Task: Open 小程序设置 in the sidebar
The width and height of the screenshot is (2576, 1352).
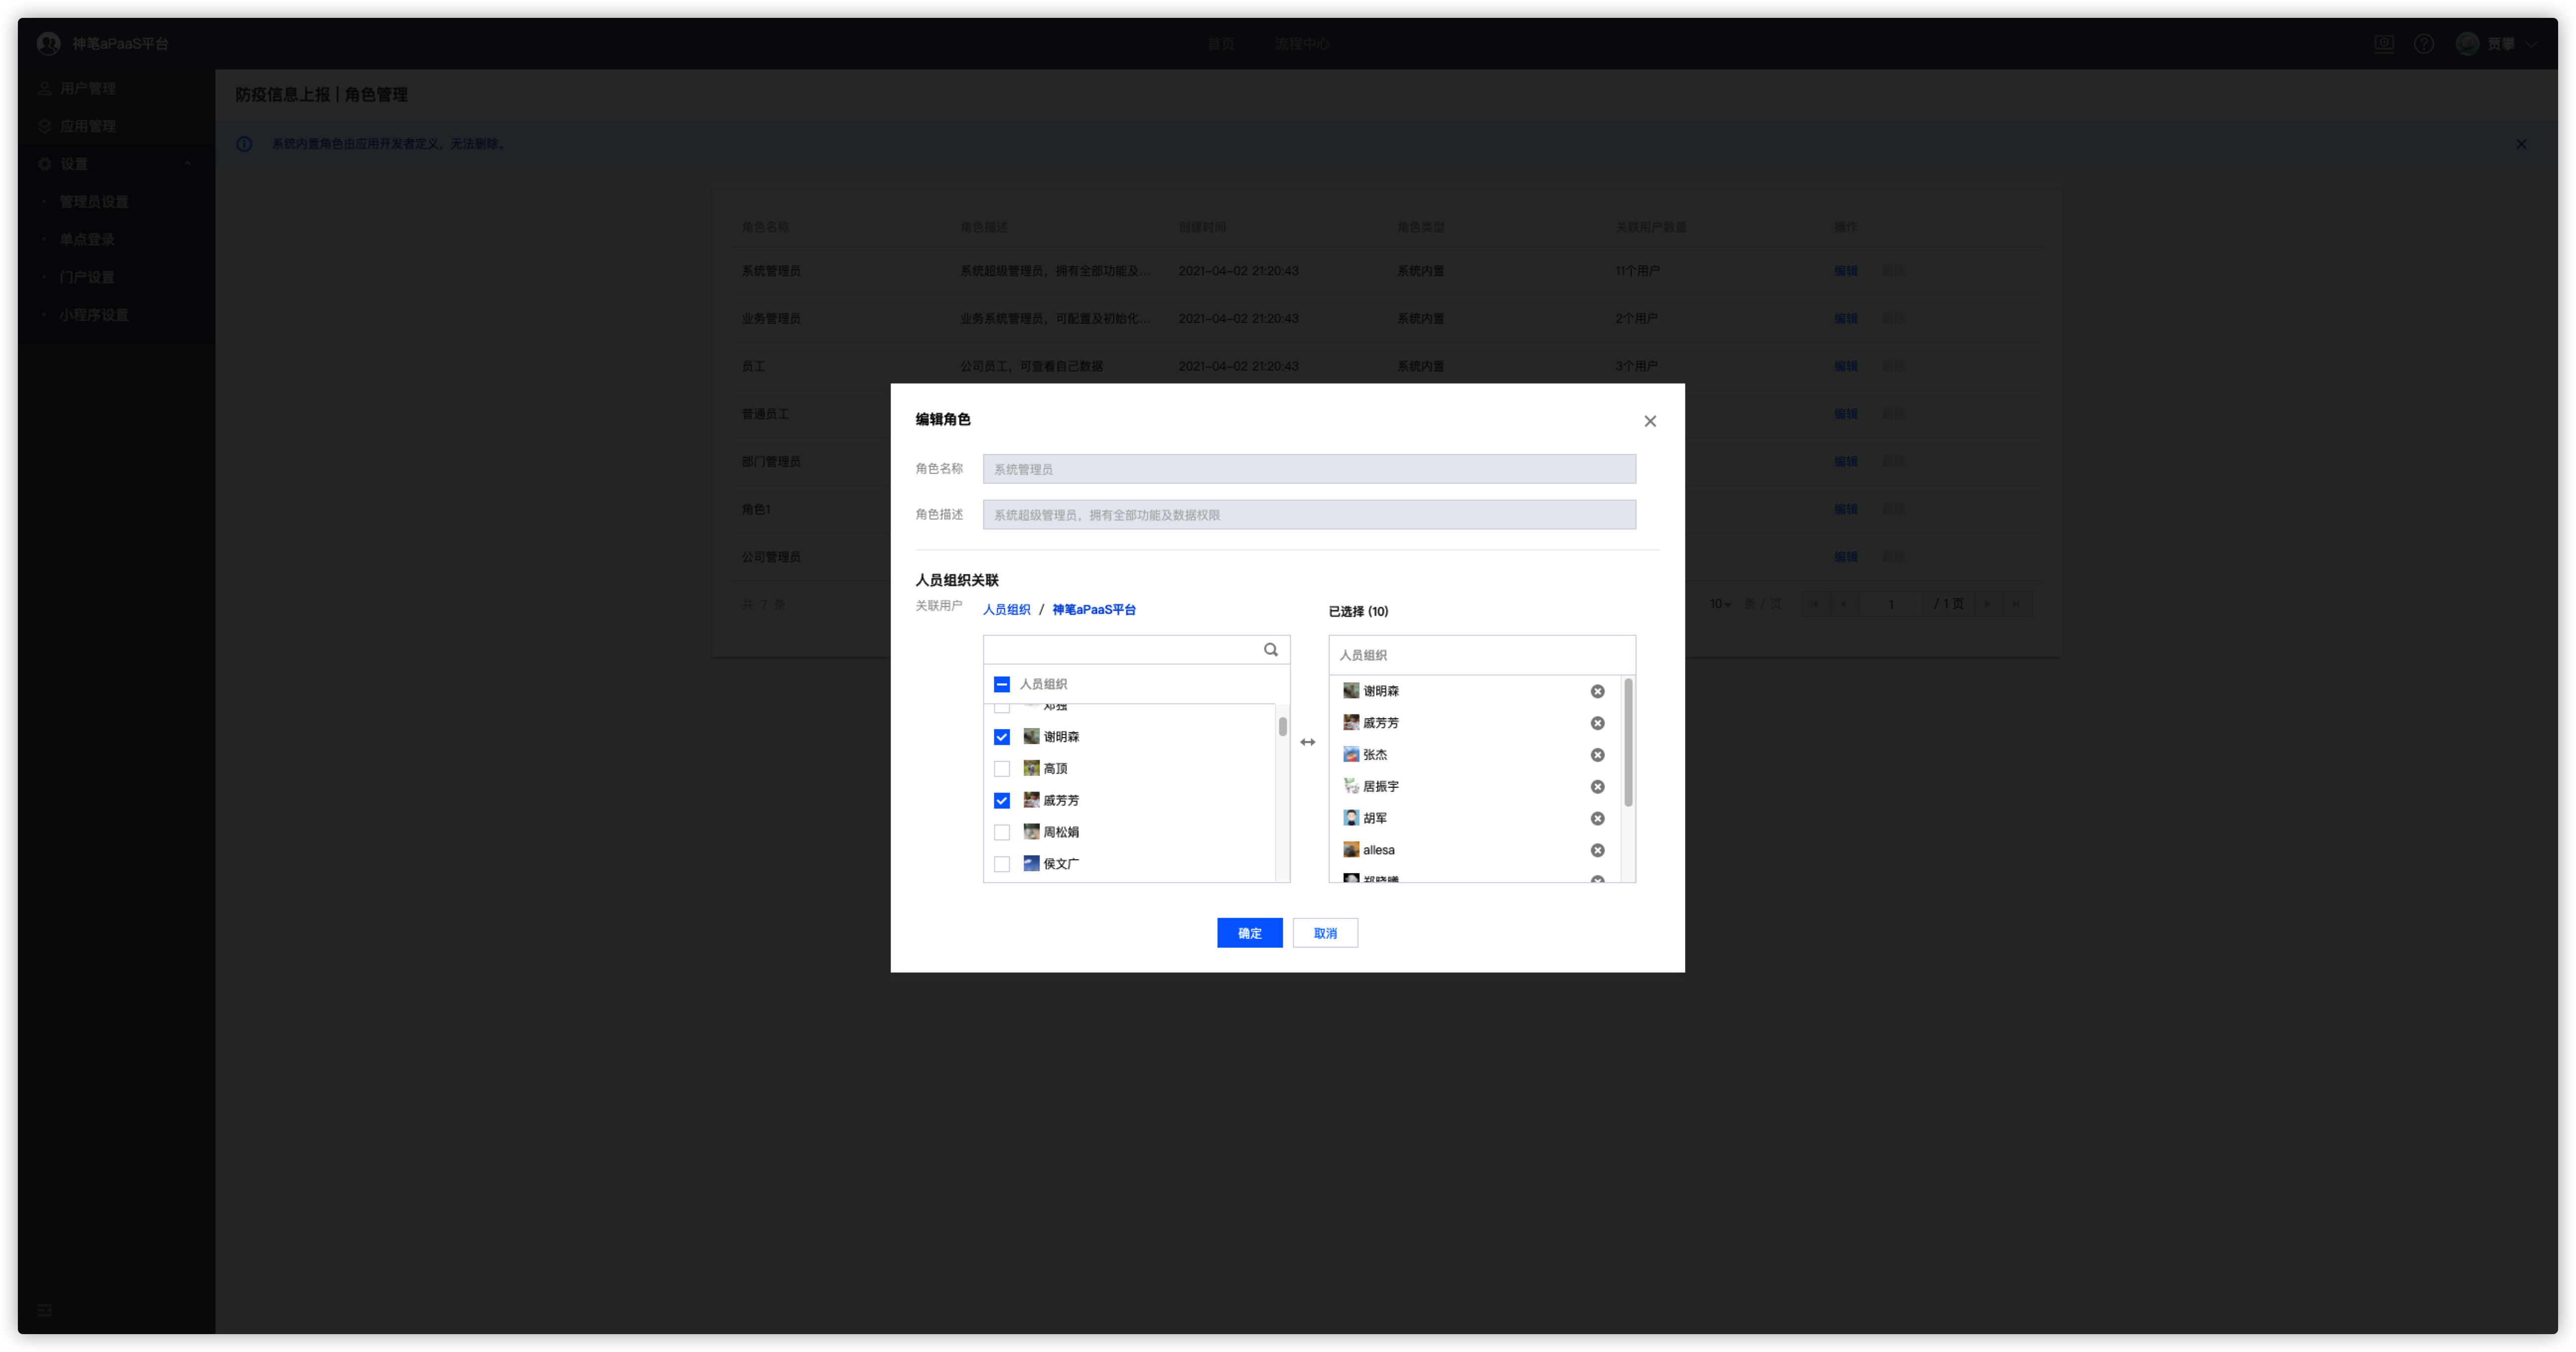Action: click(x=93, y=315)
